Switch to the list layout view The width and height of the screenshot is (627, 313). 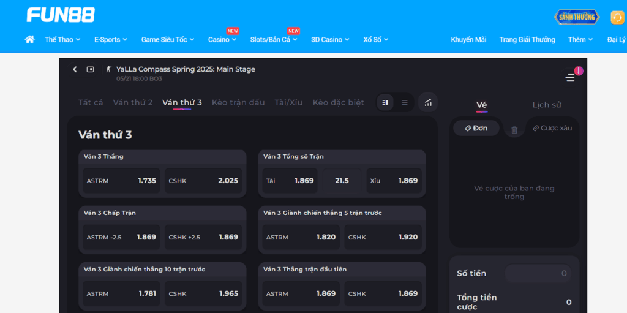[x=405, y=102]
